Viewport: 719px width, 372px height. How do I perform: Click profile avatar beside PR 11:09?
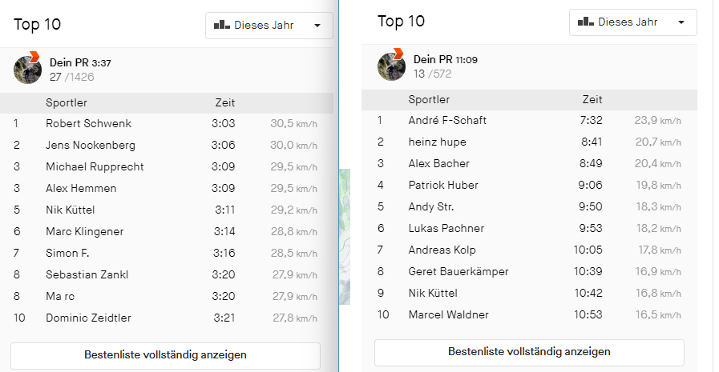click(x=392, y=66)
